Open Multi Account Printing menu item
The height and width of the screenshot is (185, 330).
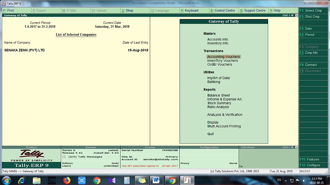(224, 126)
